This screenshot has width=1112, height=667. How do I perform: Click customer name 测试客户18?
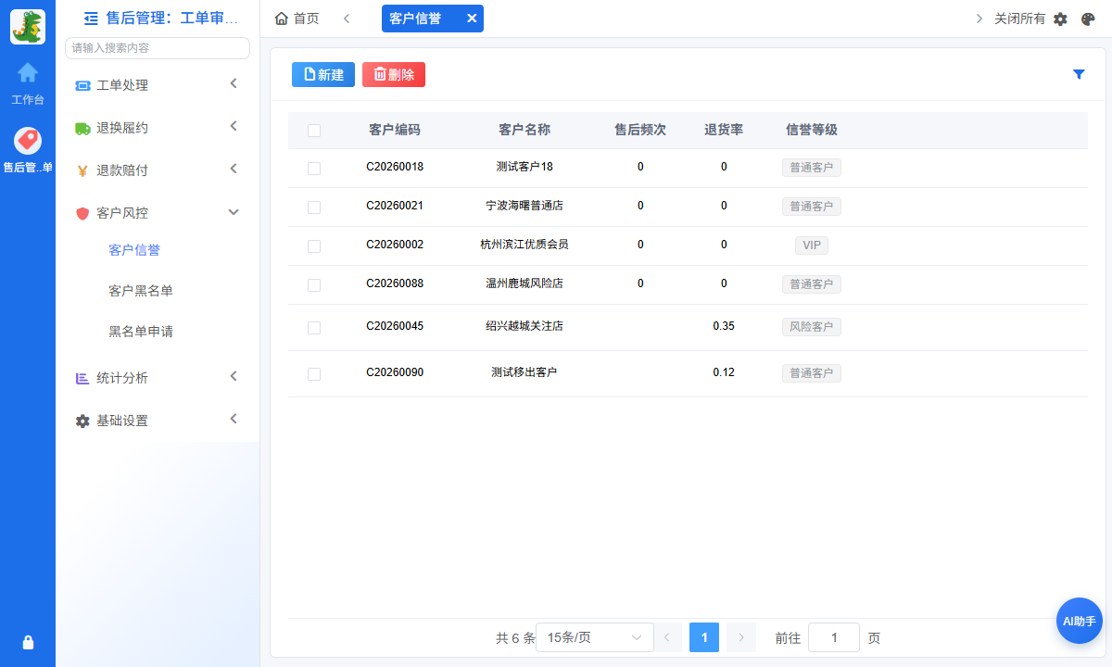pyautogui.click(x=524, y=167)
